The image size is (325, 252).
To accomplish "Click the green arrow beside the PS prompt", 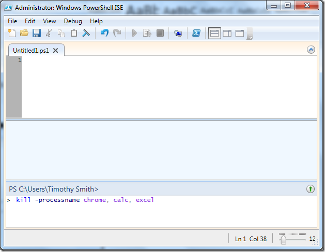I will click(x=311, y=189).
